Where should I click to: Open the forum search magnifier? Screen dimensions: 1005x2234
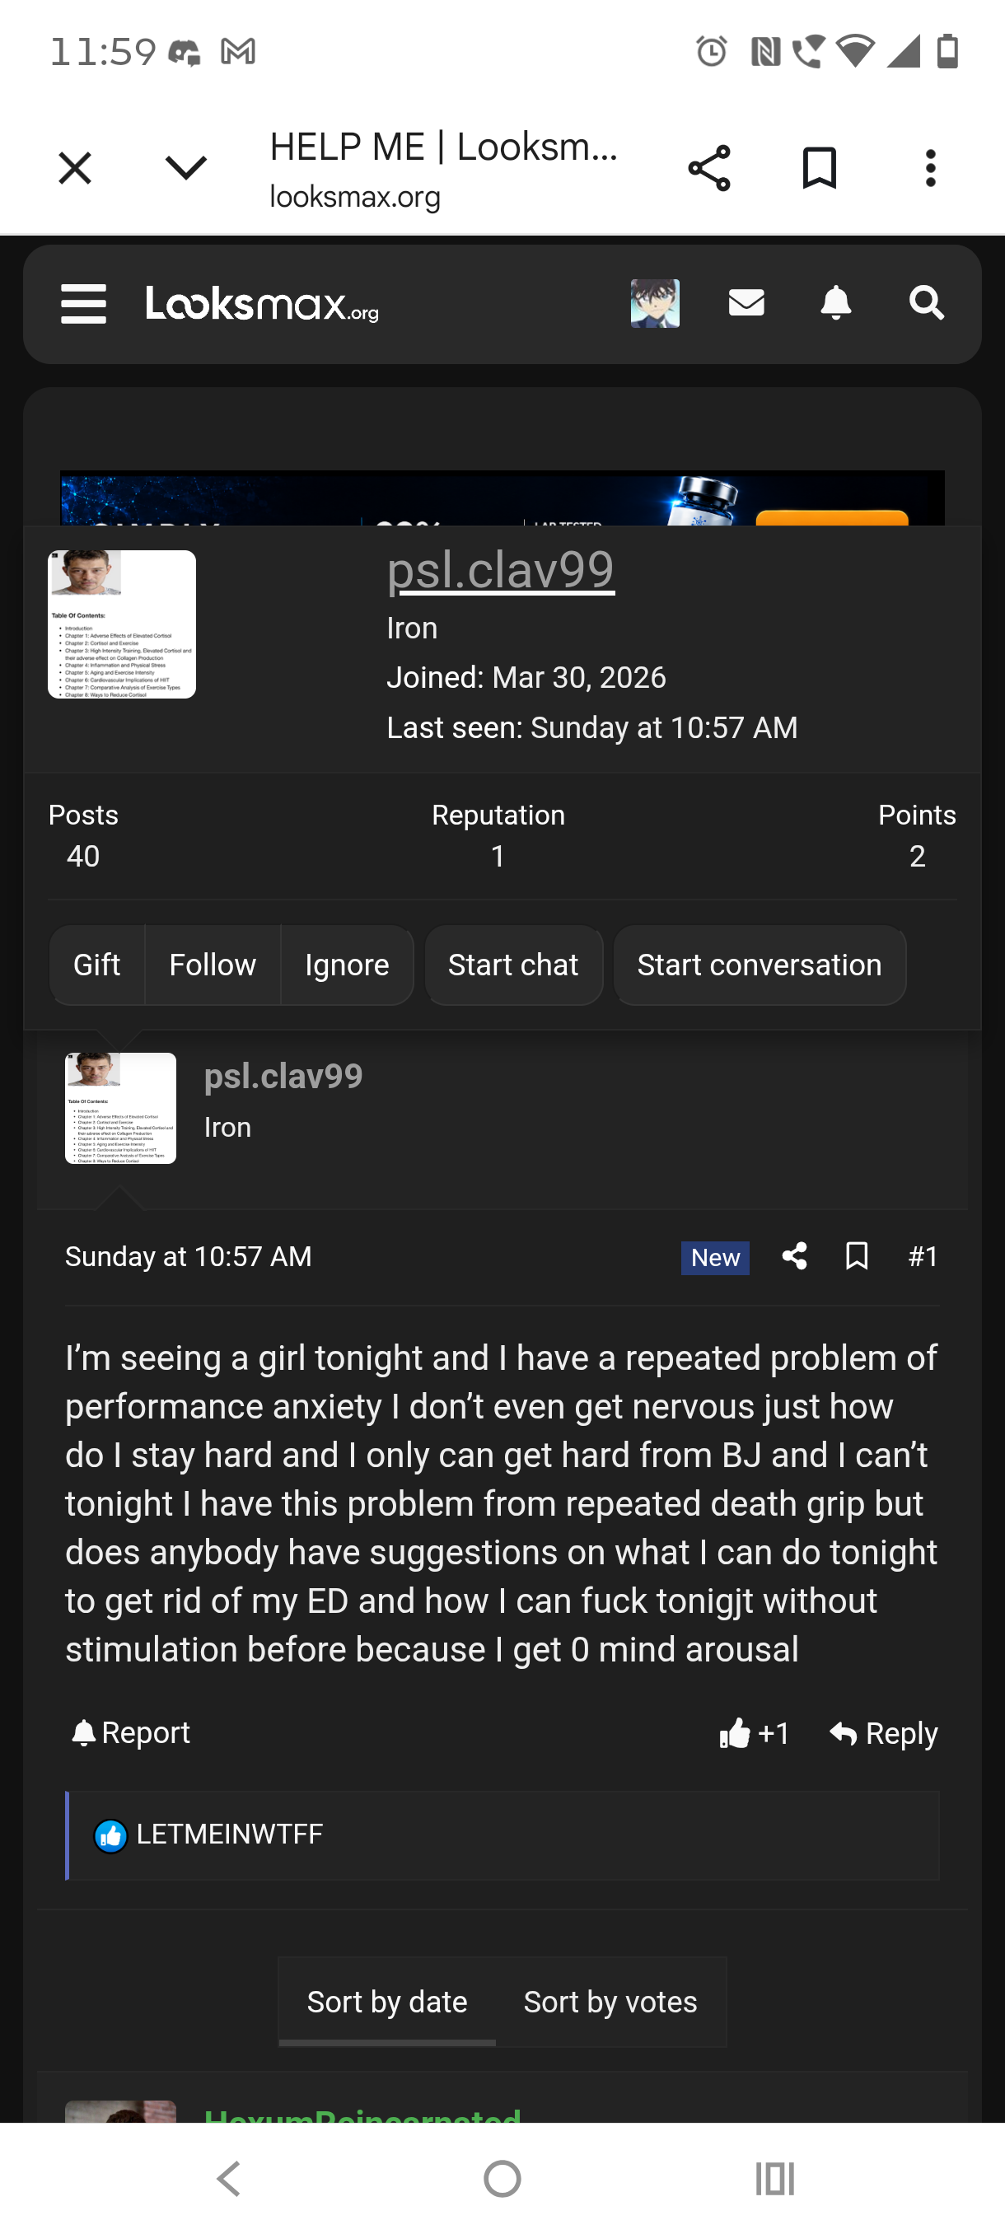926,302
